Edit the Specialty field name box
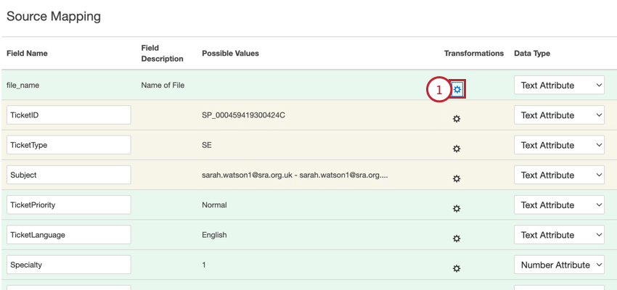 (x=69, y=265)
